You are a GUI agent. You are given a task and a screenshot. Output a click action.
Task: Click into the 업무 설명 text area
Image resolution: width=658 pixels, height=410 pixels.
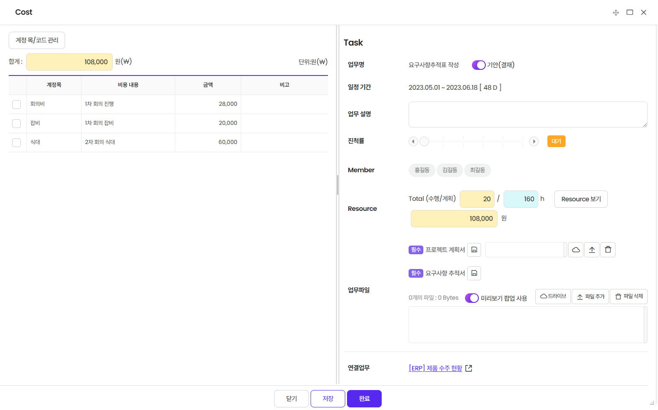(527, 115)
